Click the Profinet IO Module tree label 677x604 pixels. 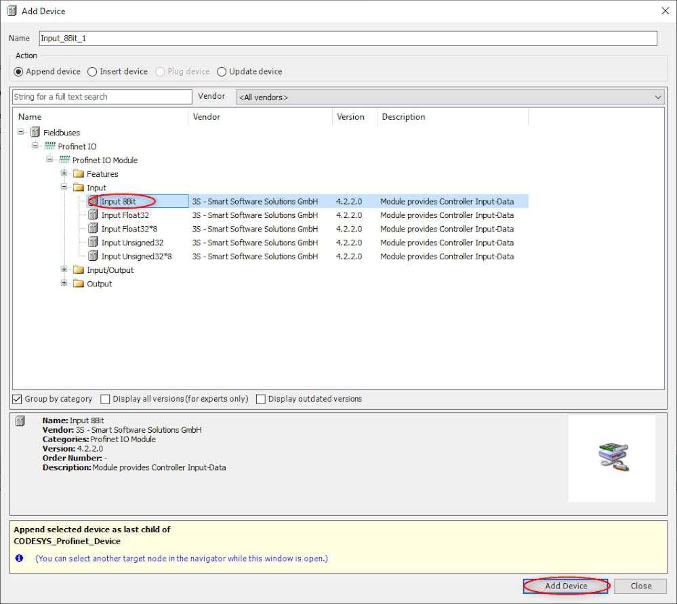[105, 160]
